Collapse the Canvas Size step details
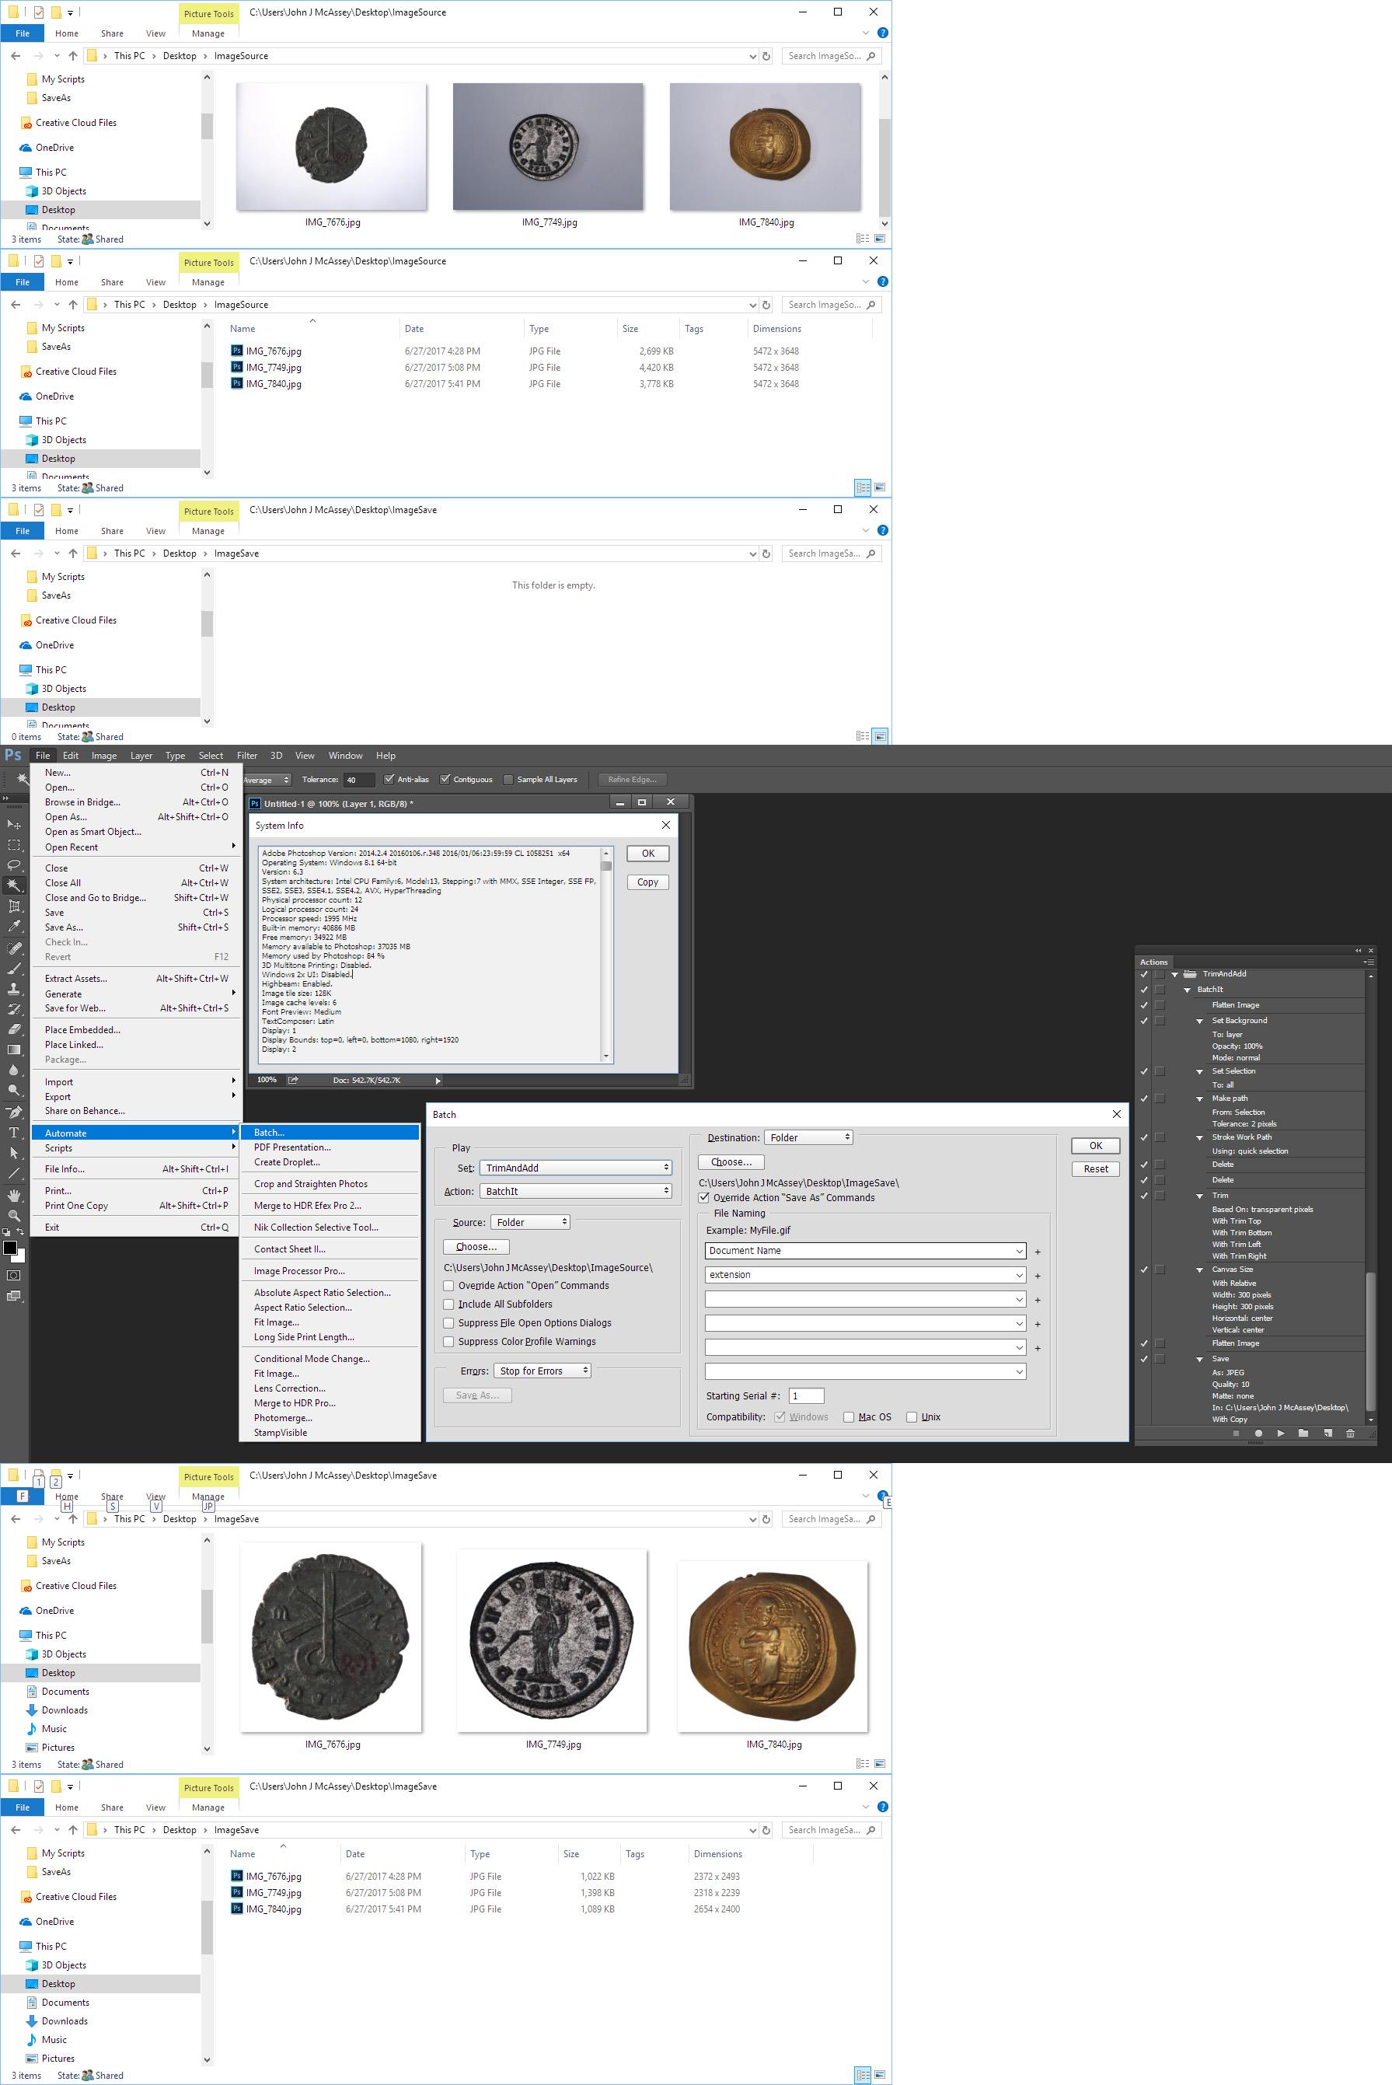The height and width of the screenshot is (2085, 1392). (1199, 1270)
